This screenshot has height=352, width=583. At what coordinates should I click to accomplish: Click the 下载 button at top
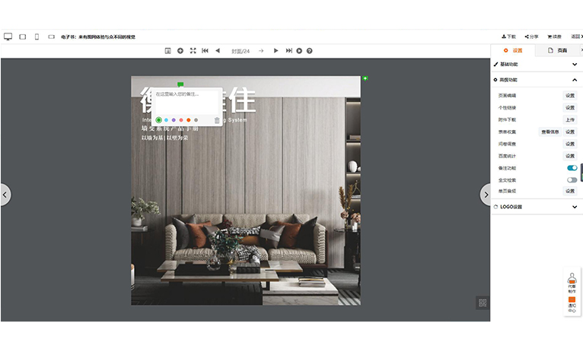point(508,36)
